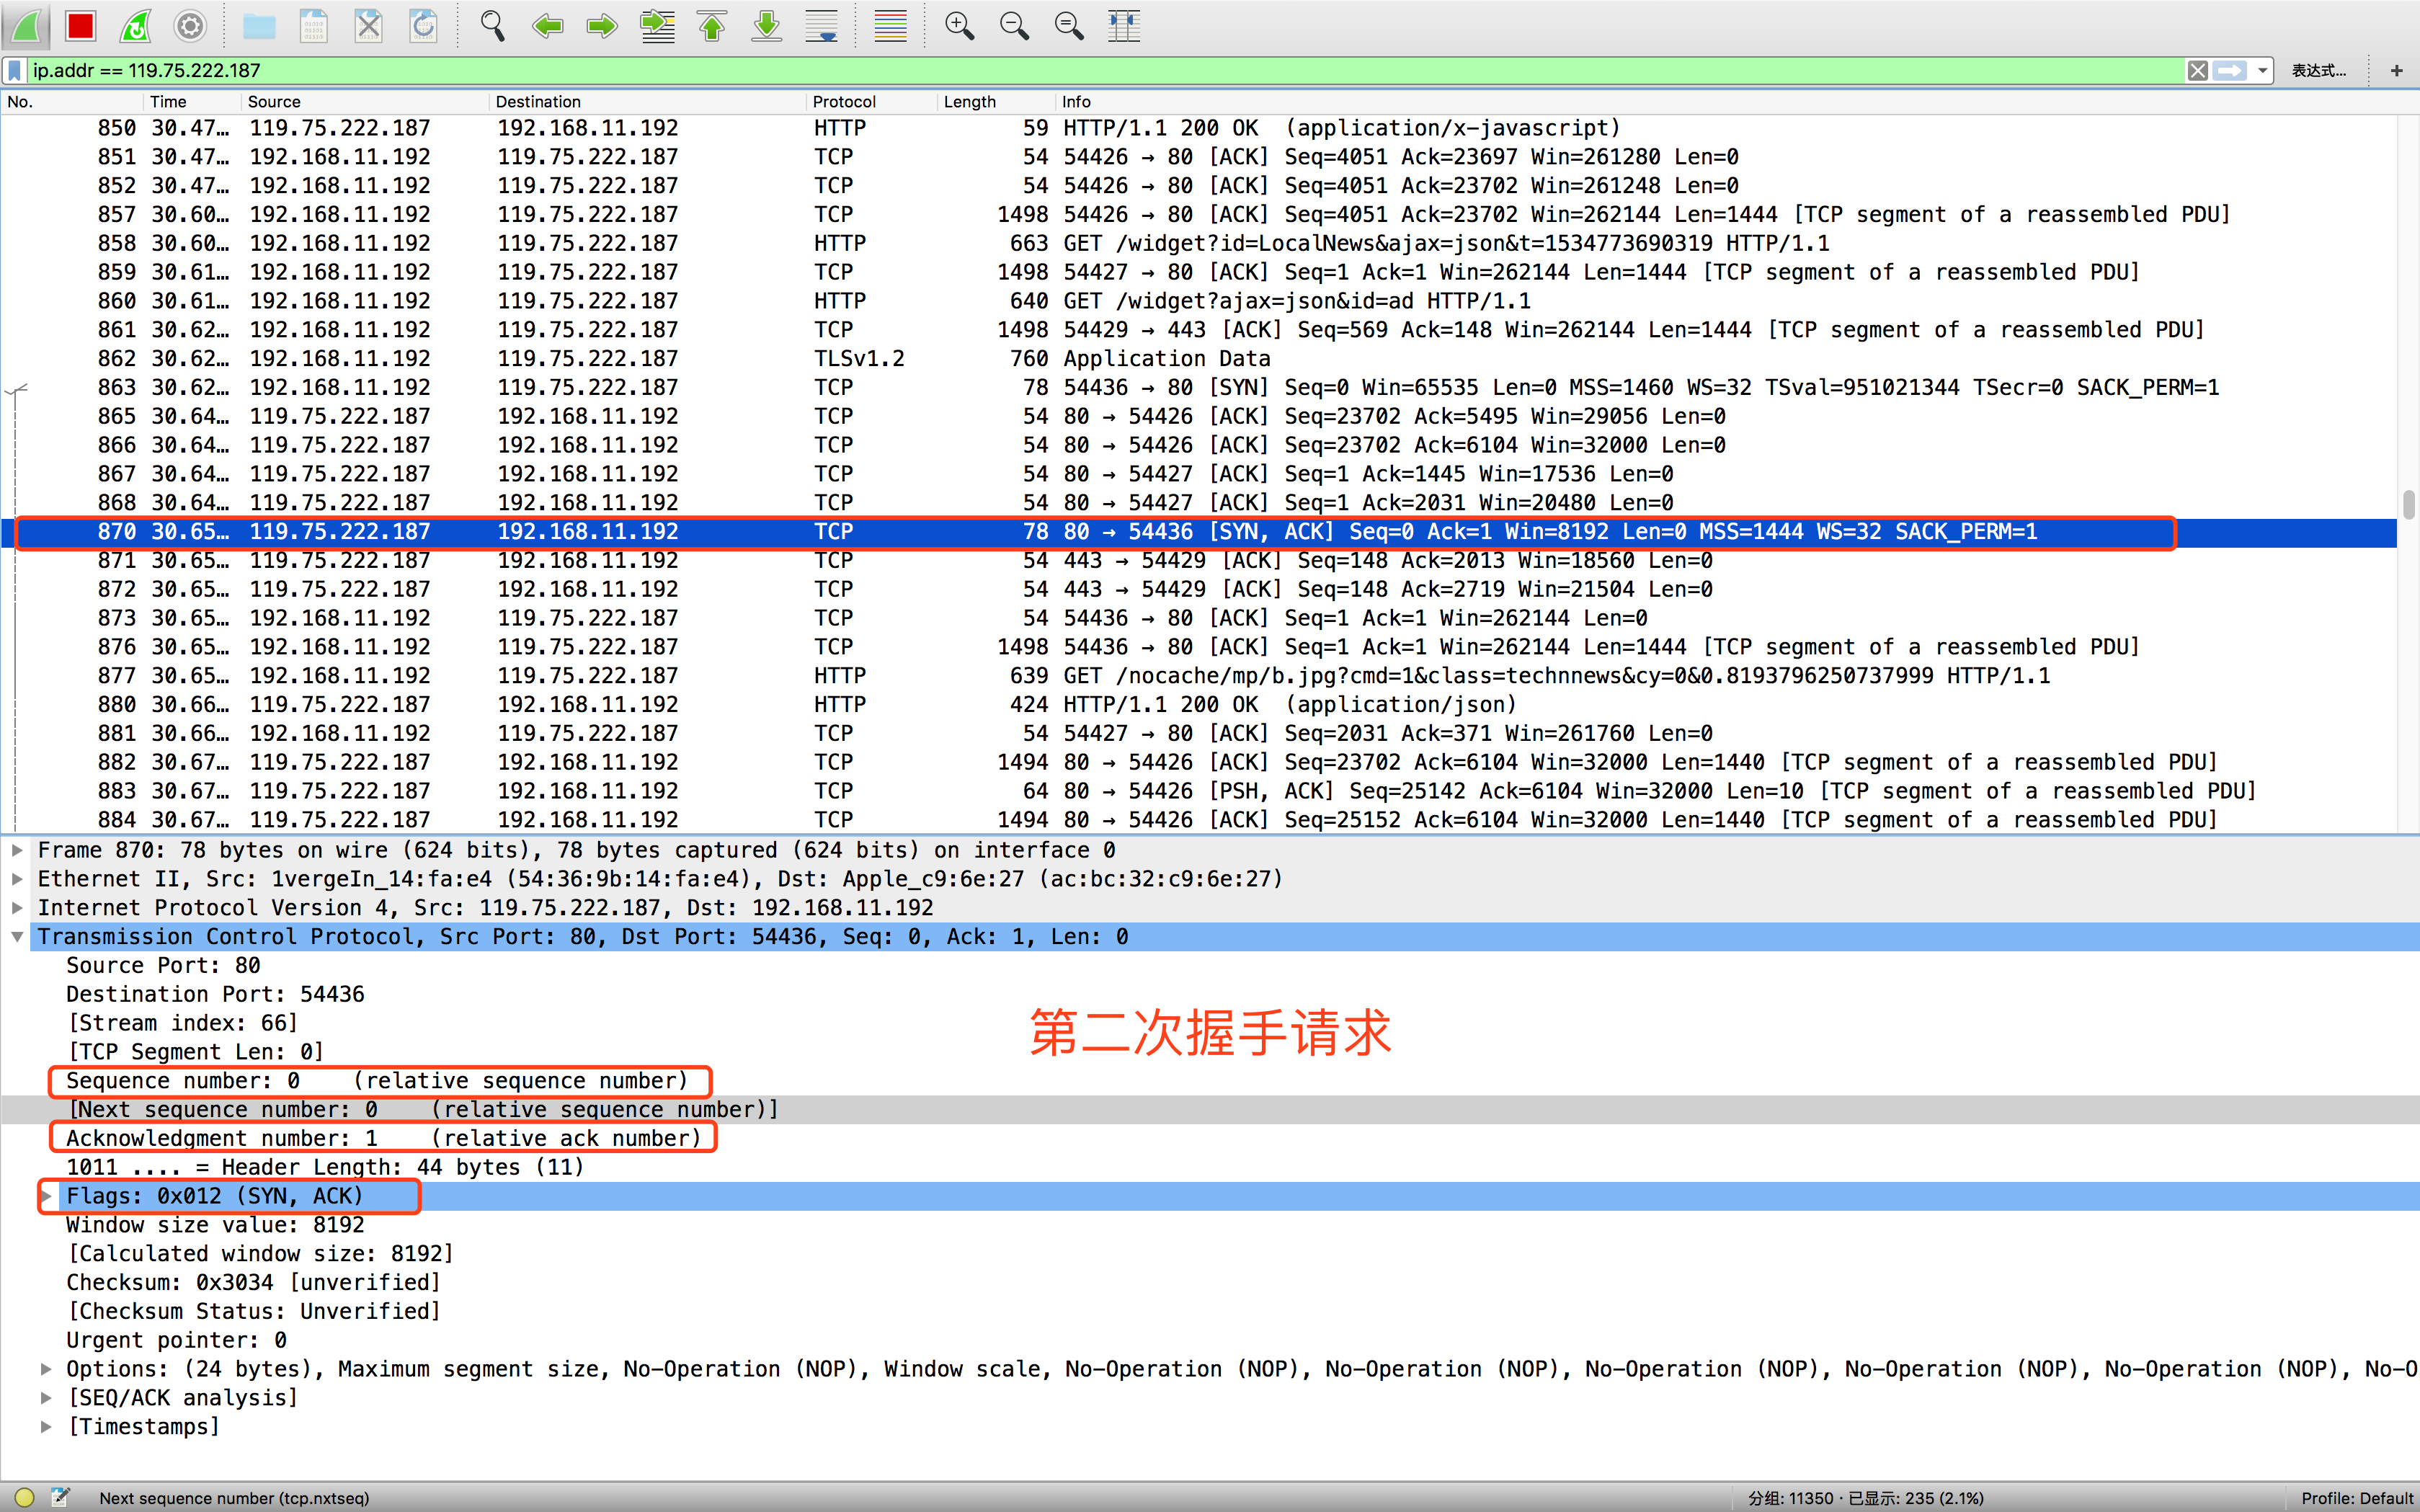Clear the display filter with X button
Viewport: 2420px width, 1512px height.
(2197, 70)
